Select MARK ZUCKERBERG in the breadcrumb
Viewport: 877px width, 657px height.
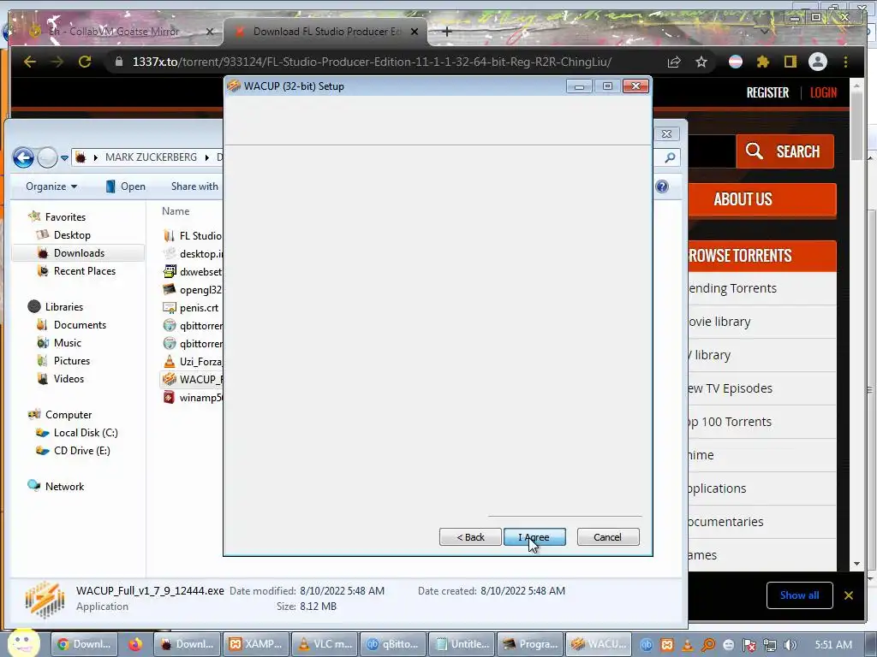[151, 157]
